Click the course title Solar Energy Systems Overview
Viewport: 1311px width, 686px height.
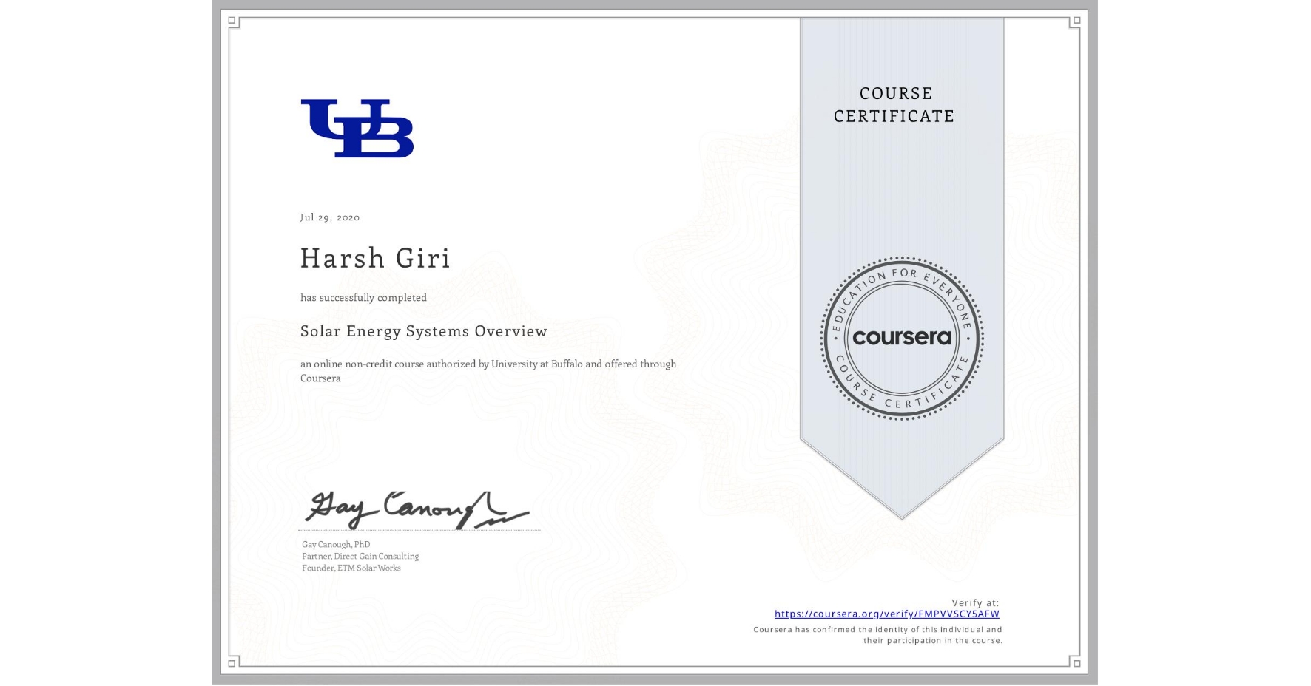[423, 332]
